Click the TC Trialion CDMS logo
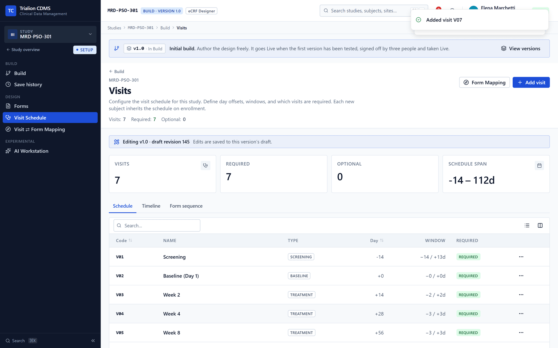The height and width of the screenshot is (348, 558). pyautogui.click(x=11, y=11)
